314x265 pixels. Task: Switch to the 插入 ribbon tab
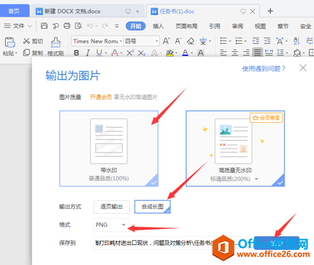coord(158,26)
